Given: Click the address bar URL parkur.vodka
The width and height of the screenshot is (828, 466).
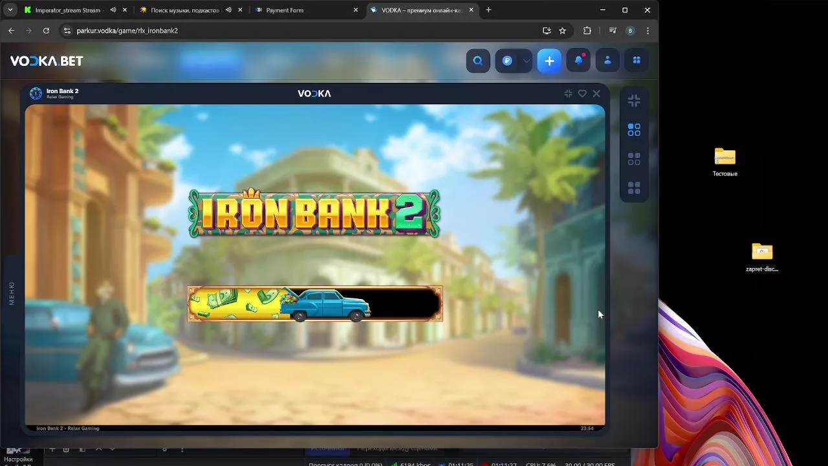Looking at the screenshot, I should [x=127, y=30].
